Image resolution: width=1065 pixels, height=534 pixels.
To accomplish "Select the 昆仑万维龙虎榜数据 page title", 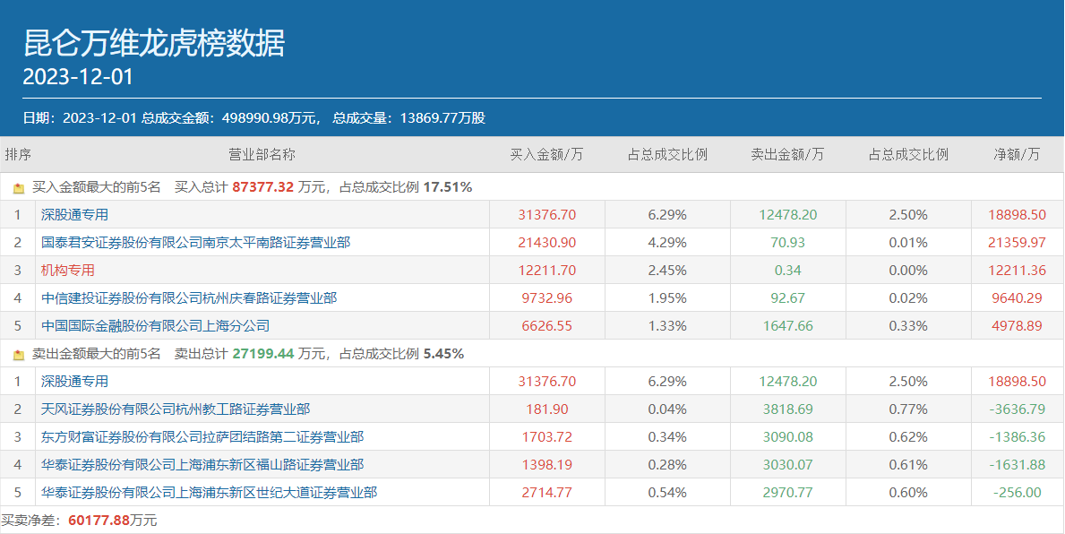I will click(x=154, y=44).
